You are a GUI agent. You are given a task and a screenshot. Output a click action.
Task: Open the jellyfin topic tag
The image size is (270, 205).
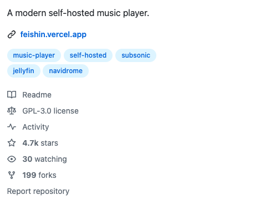click(x=23, y=71)
